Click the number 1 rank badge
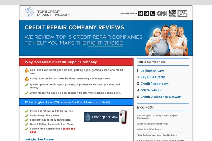Viewport: 212px width, 141px height. click(123, 117)
